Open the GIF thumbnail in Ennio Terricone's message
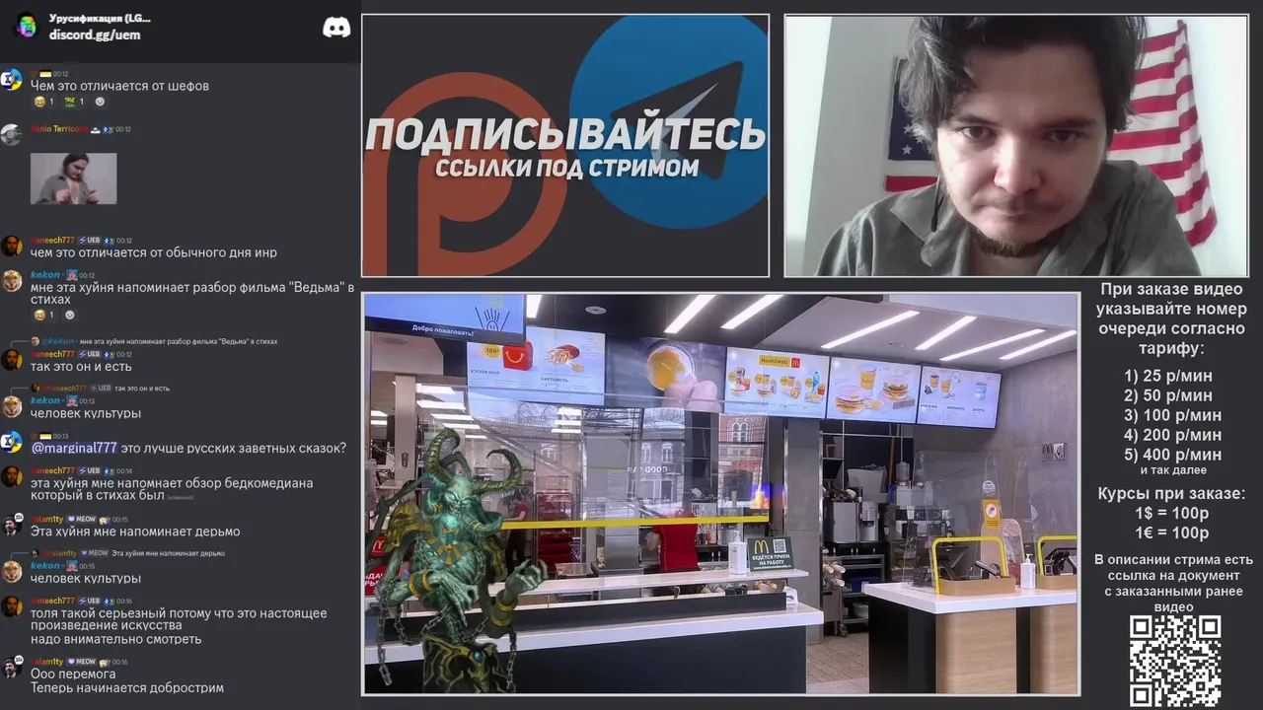Screen dimensions: 1263x710 [73, 178]
